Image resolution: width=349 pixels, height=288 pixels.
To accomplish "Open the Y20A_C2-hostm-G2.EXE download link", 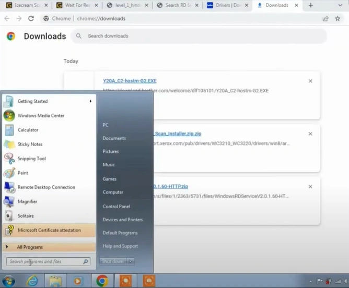I will tap(130, 81).
